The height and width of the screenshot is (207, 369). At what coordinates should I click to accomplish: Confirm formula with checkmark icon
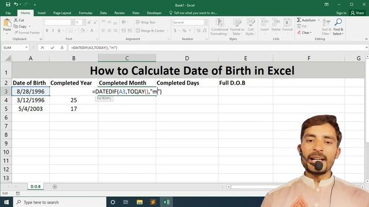(52, 48)
